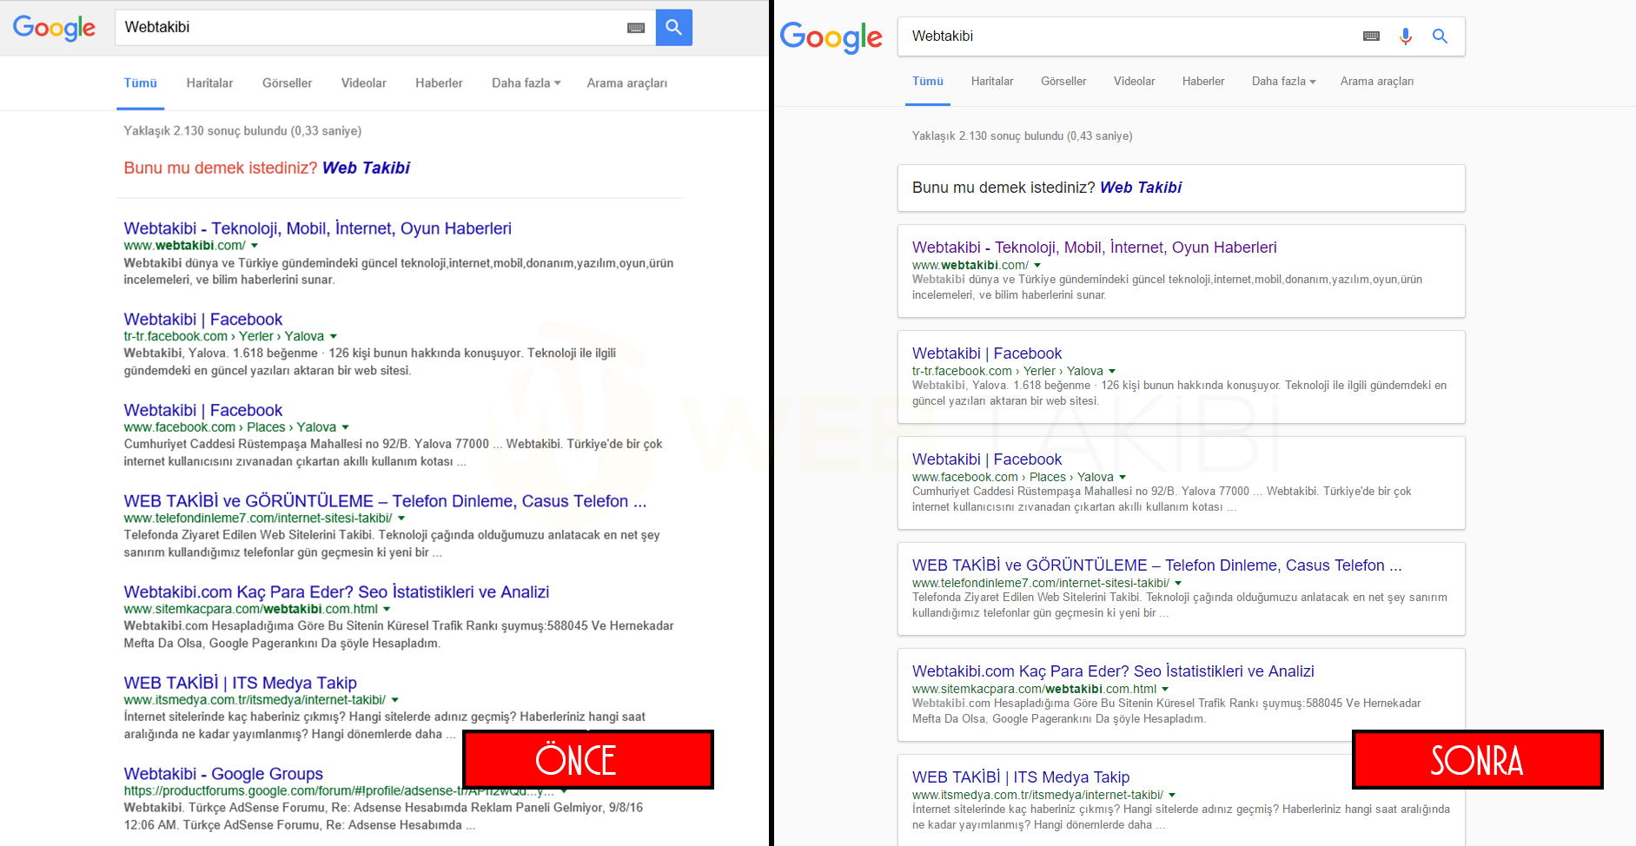
Task: Switch to the Haberler tab
Action: tap(439, 83)
